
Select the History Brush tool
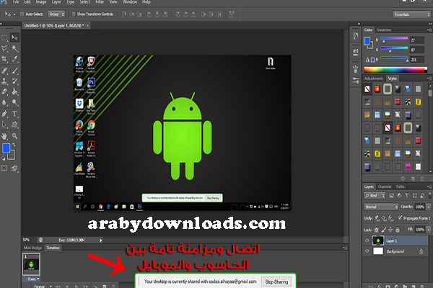15,81
